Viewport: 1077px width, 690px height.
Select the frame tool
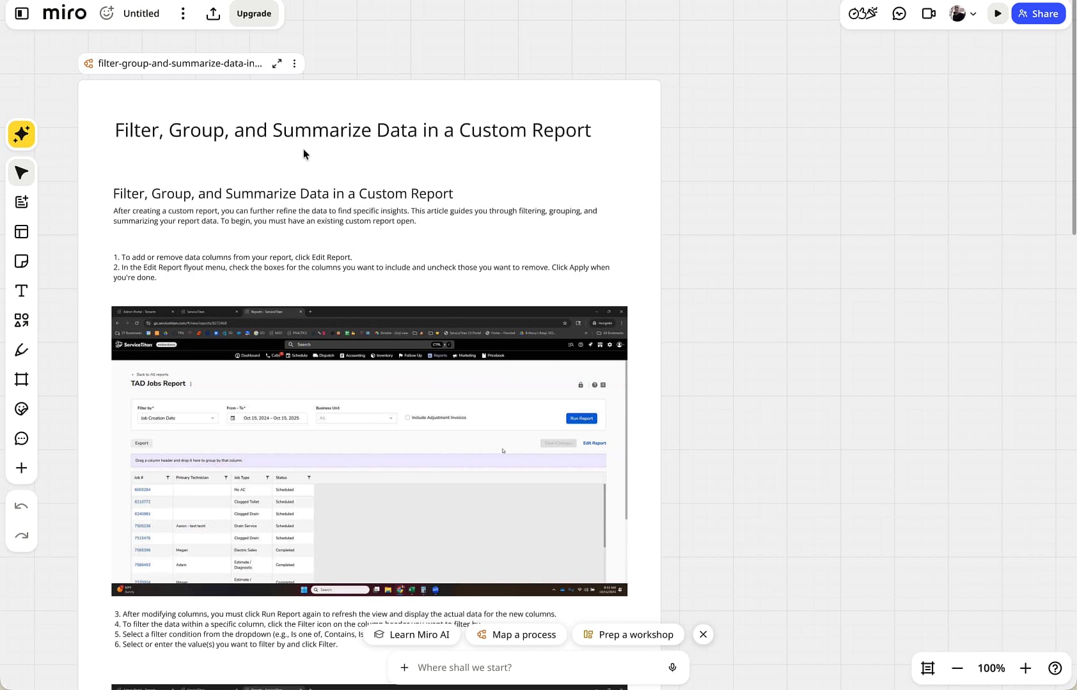[x=22, y=379]
